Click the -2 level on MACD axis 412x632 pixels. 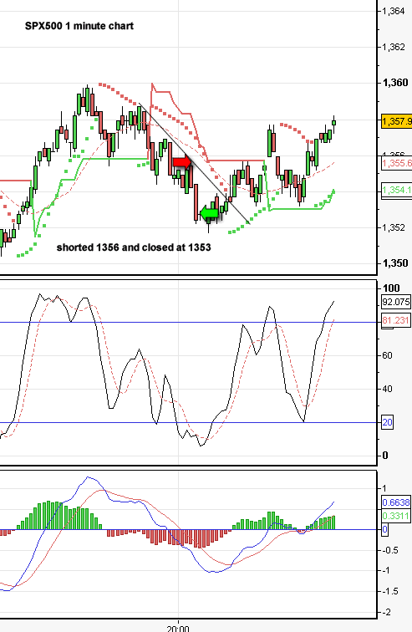(386, 612)
